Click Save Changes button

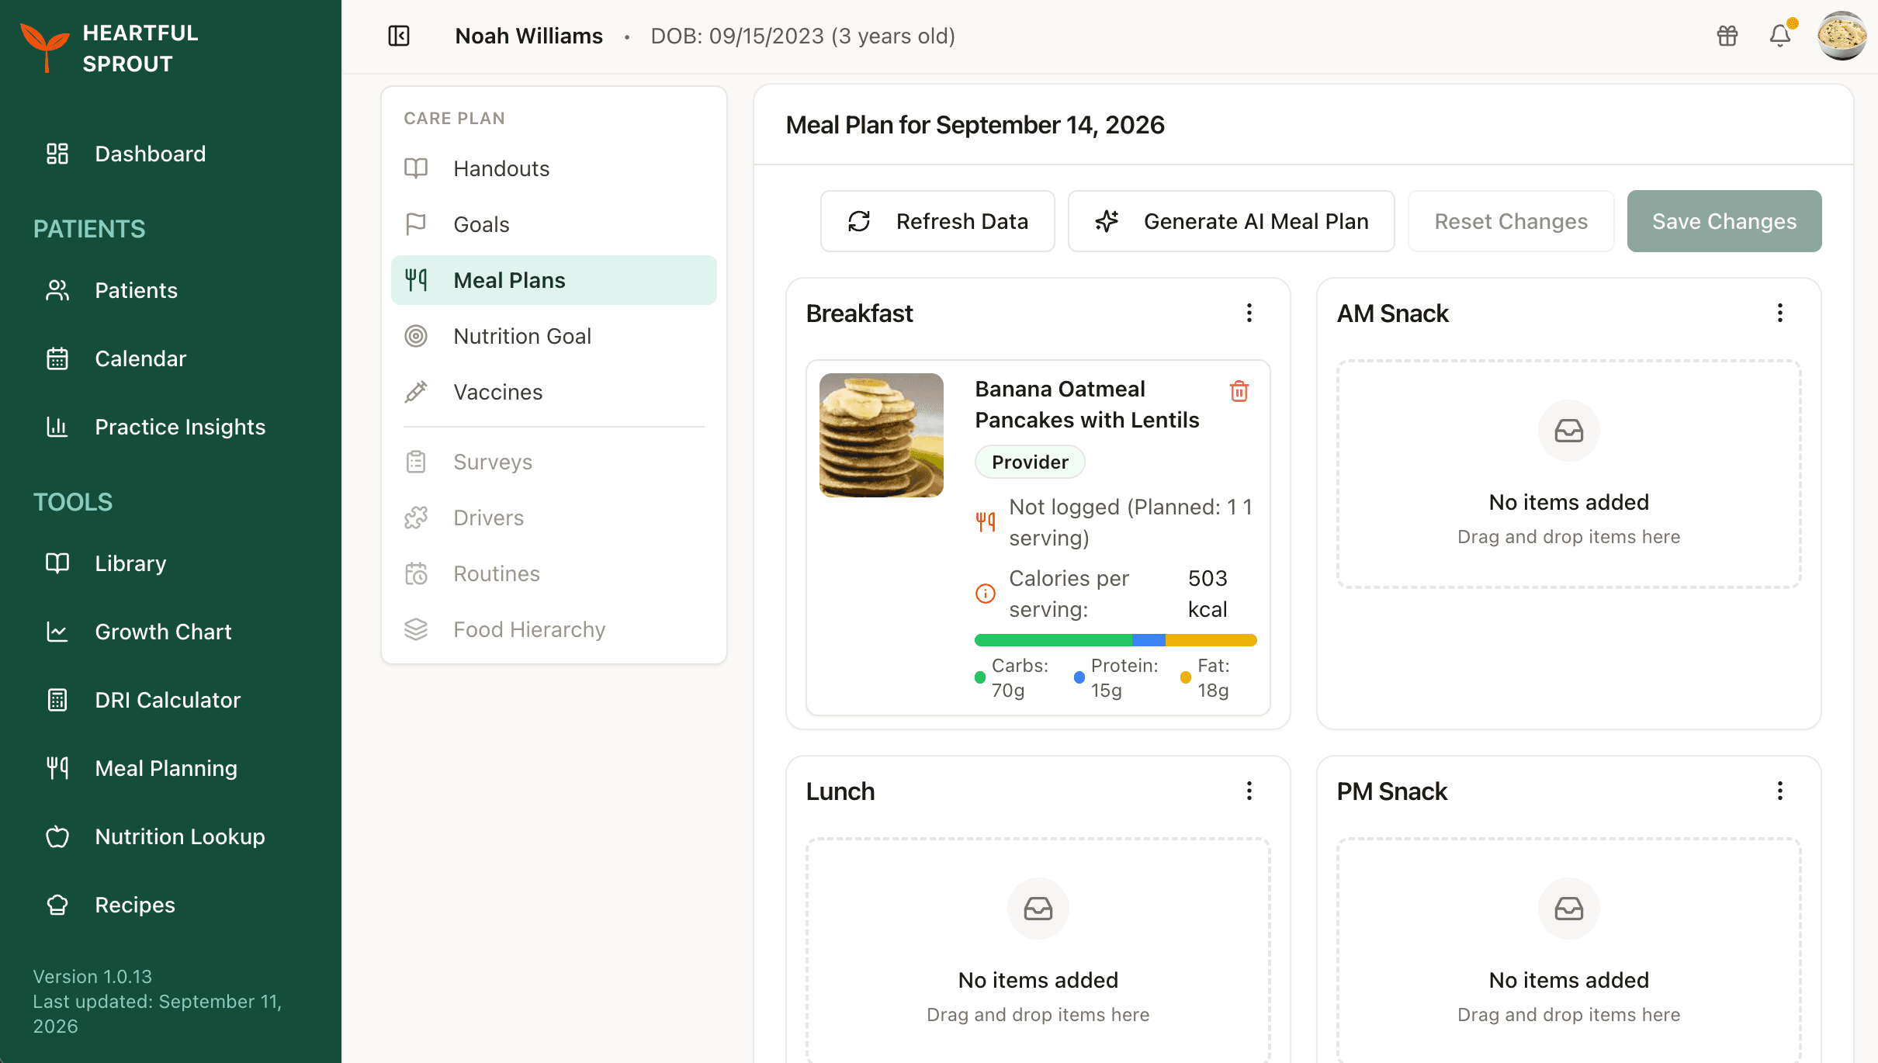pos(1724,221)
